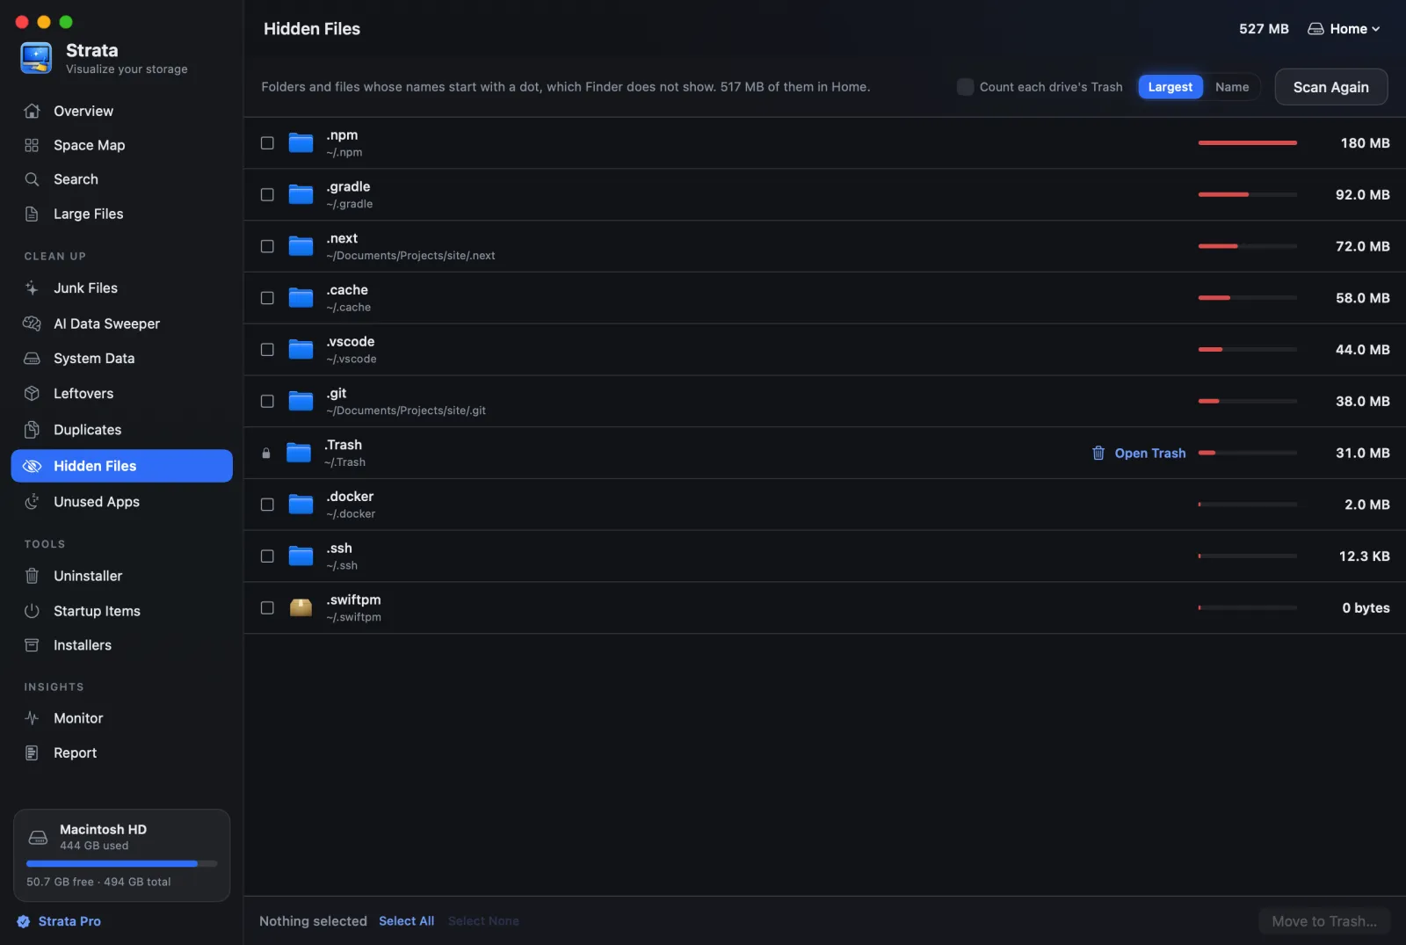Click the Macintosh HD usage bar
Image resolution: width=1406 pixels, height=945 pixels.
click(121, 863)
